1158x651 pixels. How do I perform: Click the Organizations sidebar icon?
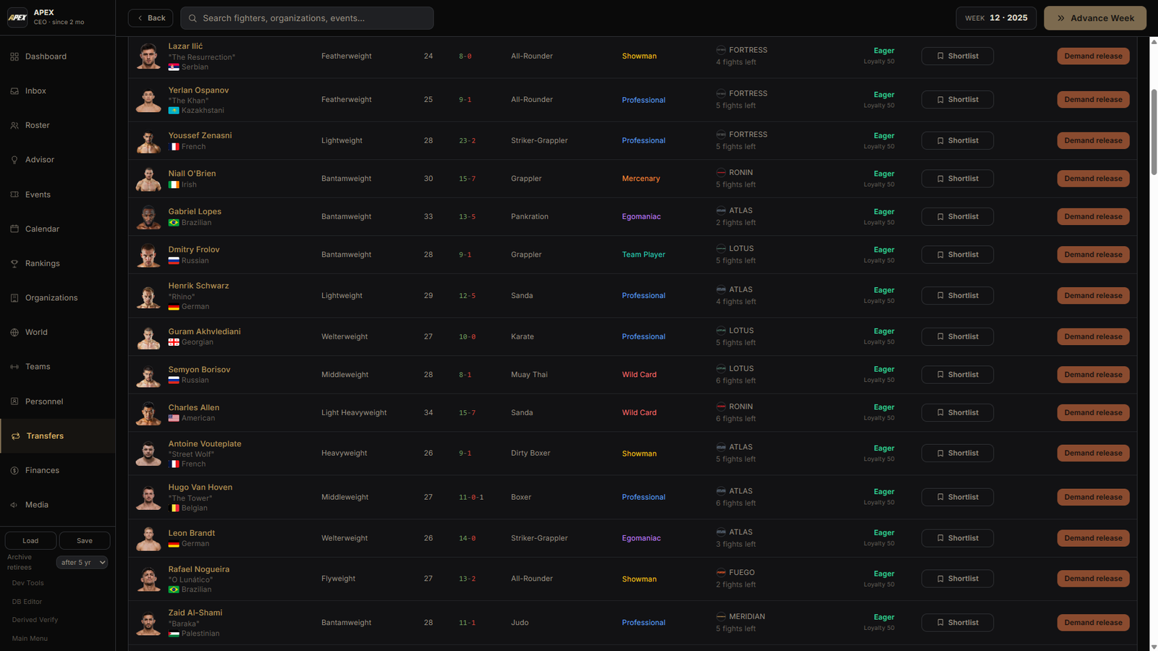click(14, 298)
